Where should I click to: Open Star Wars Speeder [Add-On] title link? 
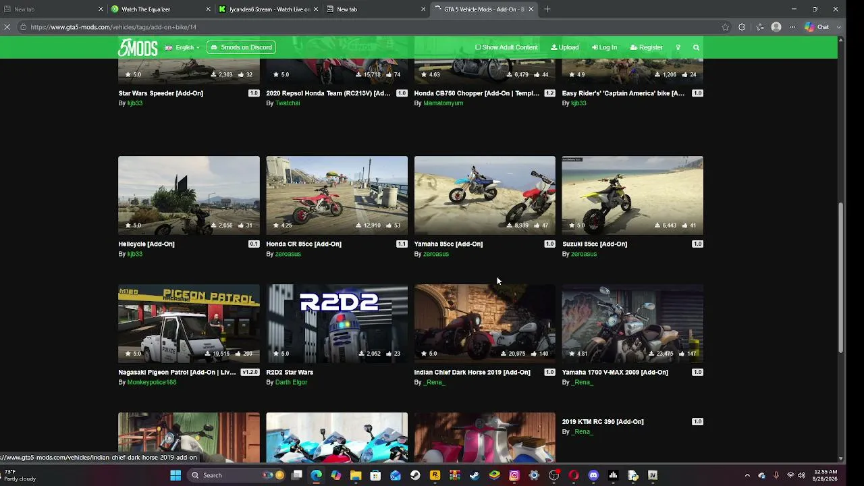click(161, 93)
